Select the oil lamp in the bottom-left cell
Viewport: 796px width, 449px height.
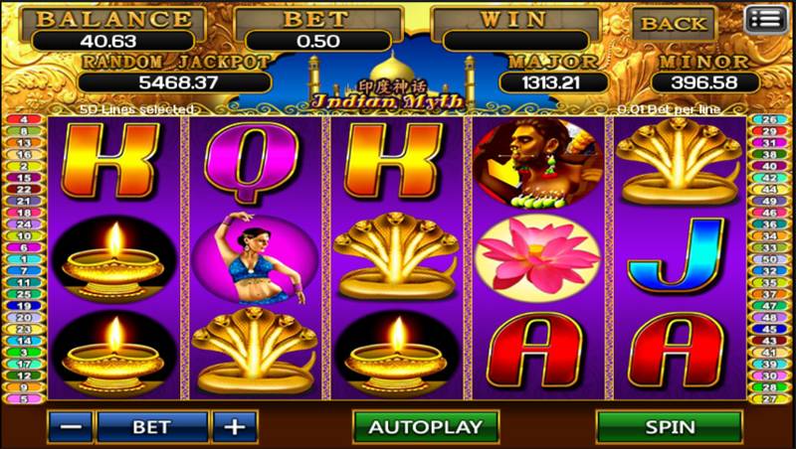(114, 353)
